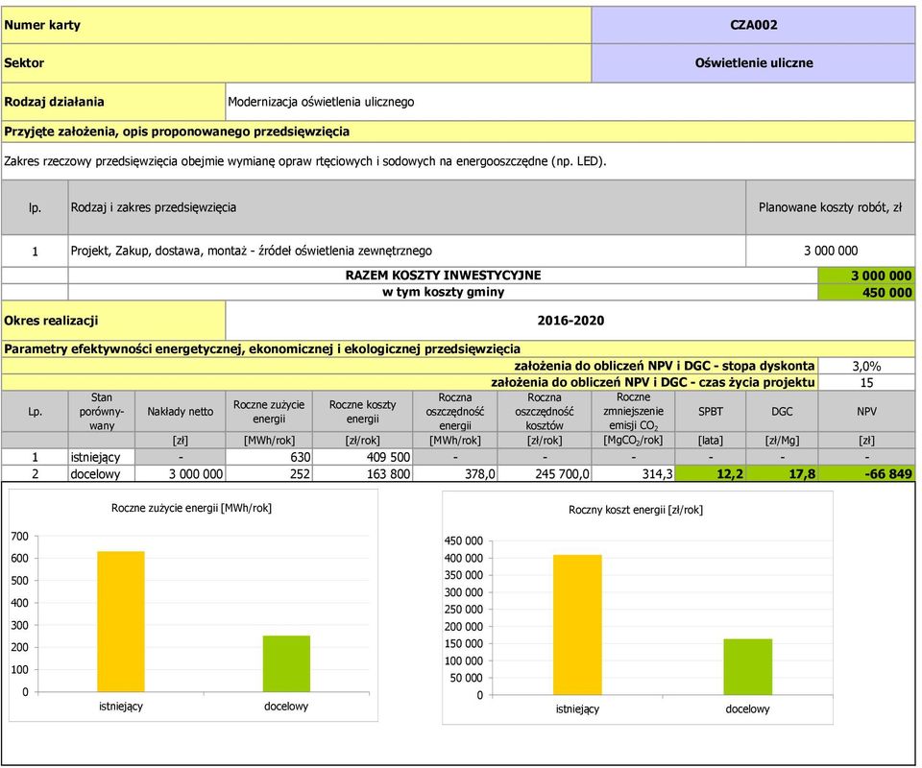Click RAZEM KOSZTY INWESTYCYJNE label
The width and height of the screenshot is (922, 768).
point(443,275)
